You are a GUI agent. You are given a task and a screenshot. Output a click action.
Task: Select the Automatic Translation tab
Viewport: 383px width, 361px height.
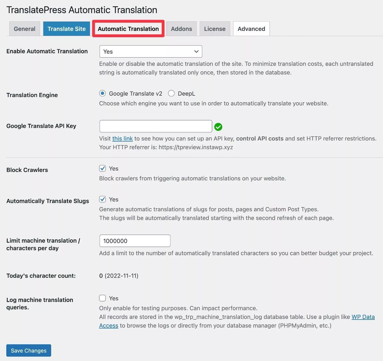pyautogui.click(x=128, y=29)
